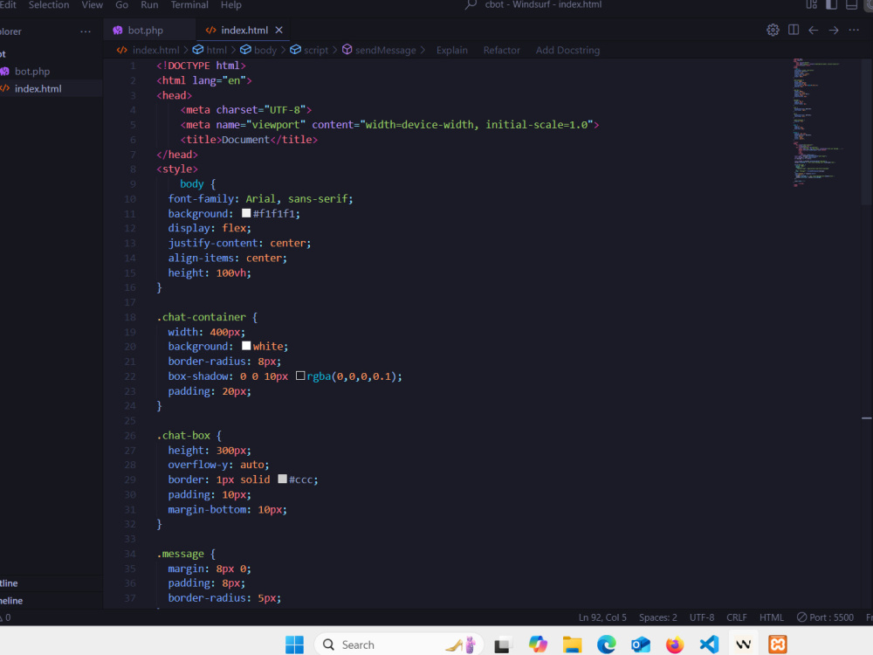873x655 pixels.
Task: Click the Refactor code action
Action: click(x=502, y=50)
